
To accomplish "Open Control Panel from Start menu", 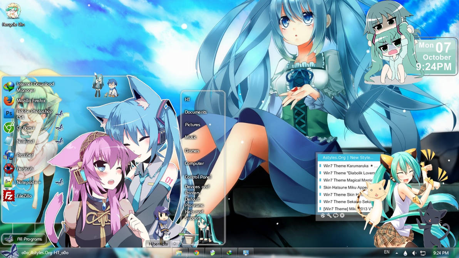I will coord(198,177).
